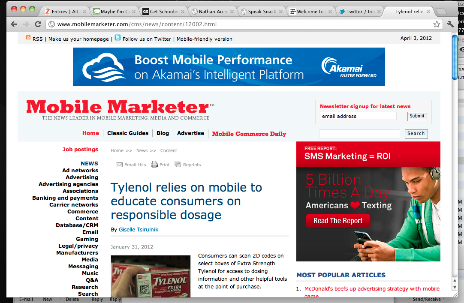The width and height of the screenshot is (464, 303).
Task: Click the page scrollbar down arrow
Action: pos(455,287)
